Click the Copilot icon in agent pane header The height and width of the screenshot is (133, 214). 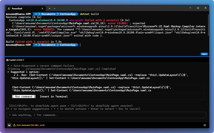[7, 60]
